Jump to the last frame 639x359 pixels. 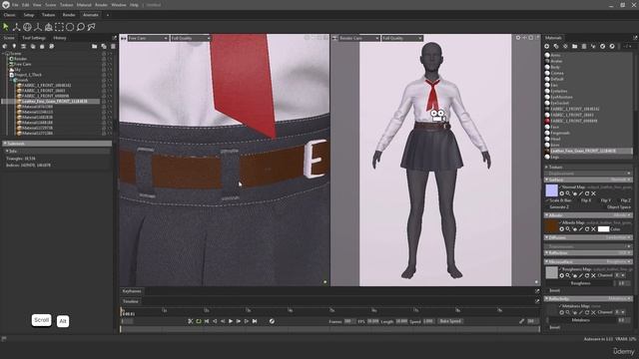255,321
